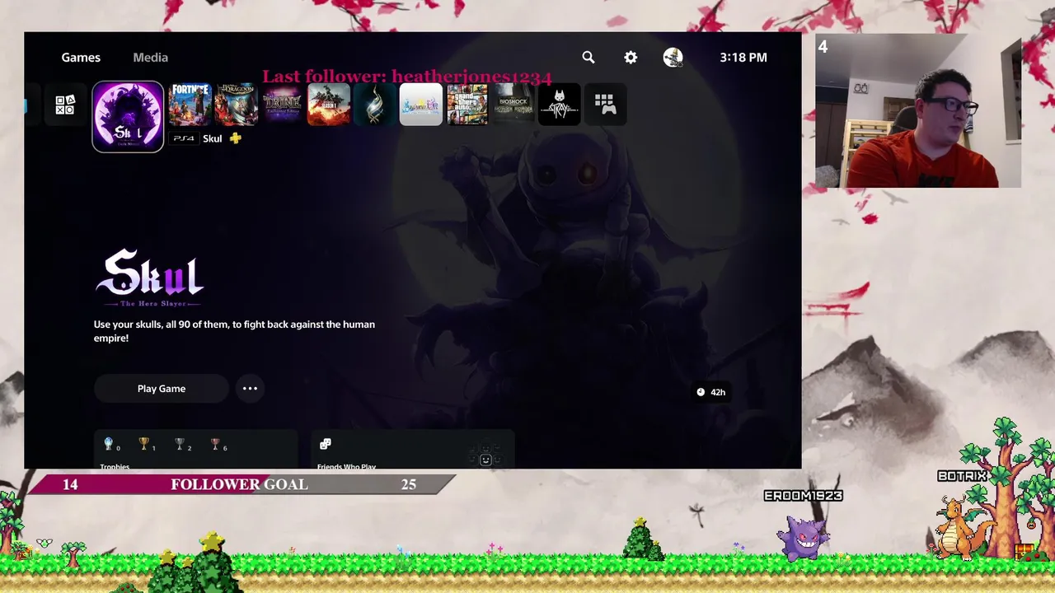Image resolution: width=1055 pixels, height=593 pixels.
Task: Click the Last follower heatherjones1234 text
Action: point(407,77)
